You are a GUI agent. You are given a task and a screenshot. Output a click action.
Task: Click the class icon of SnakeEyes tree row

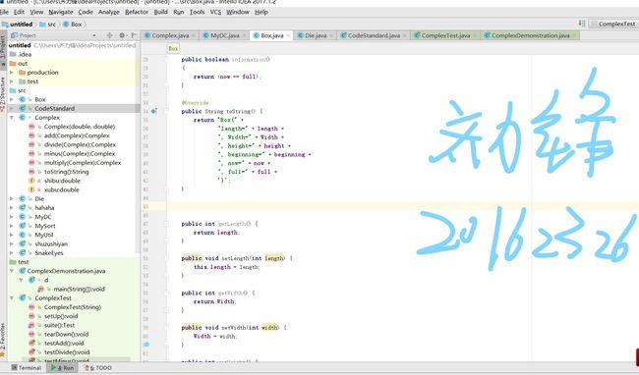22,253
